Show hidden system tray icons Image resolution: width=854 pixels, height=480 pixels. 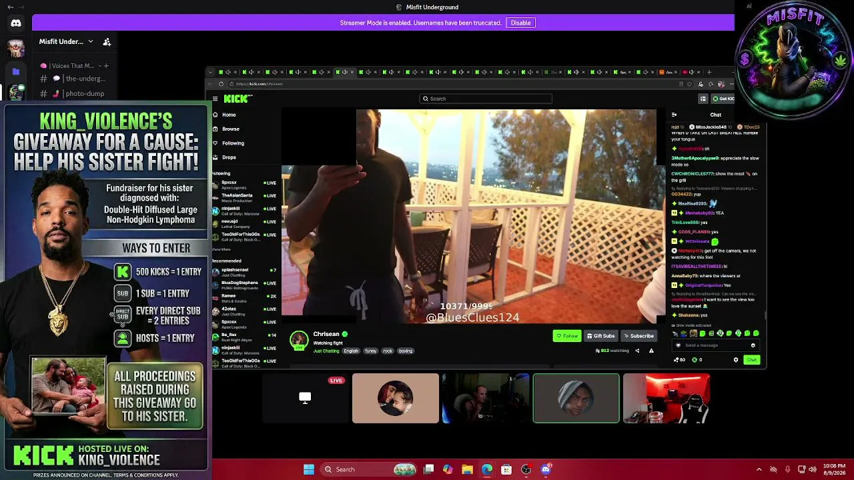[759, 469]
